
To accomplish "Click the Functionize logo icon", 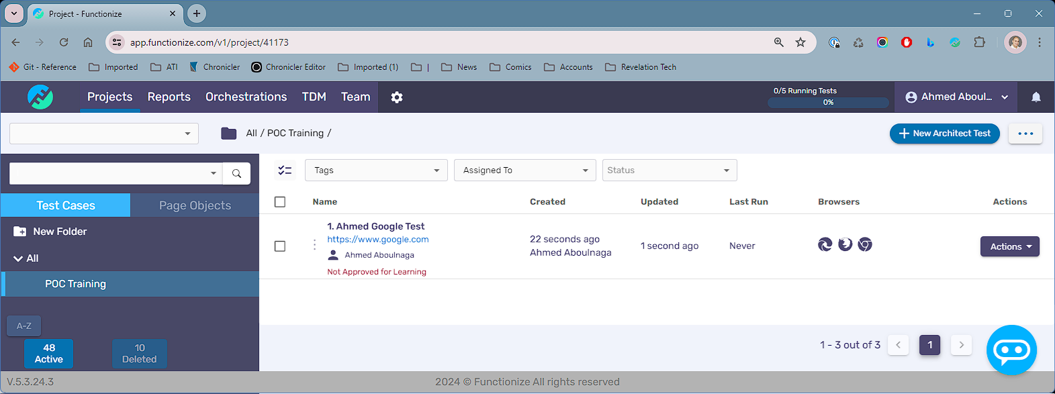I will click(x=40, y=97).
